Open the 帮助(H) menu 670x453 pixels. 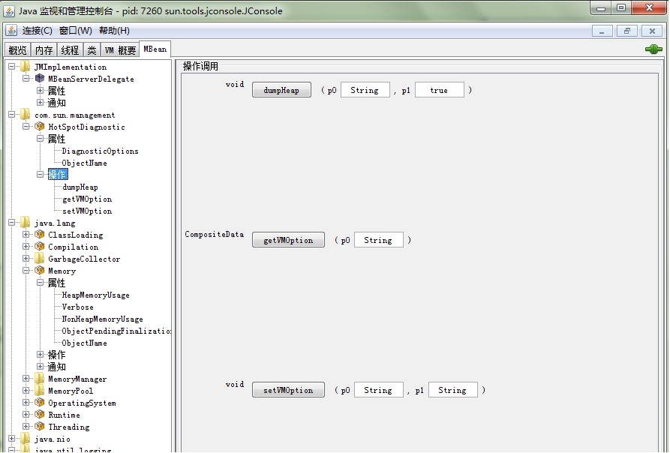tap(114, 31)
